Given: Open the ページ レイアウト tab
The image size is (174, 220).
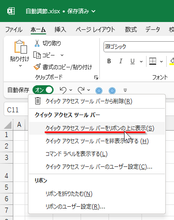Looking at the screenshot, I should tap(96, 29).
